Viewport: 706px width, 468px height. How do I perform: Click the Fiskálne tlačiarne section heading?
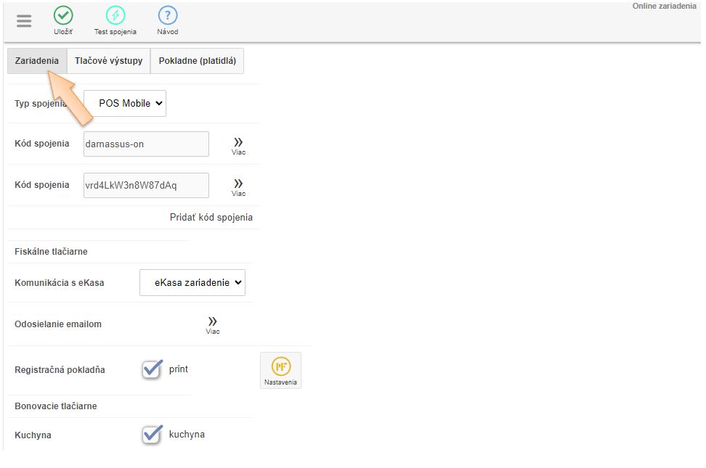pyautogui.click(x=51, y=251)
